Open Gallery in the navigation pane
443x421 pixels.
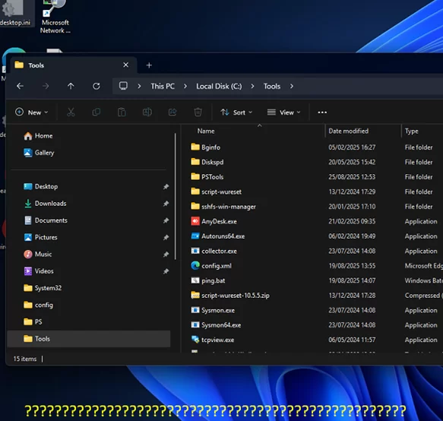click(x=39, y=153)
